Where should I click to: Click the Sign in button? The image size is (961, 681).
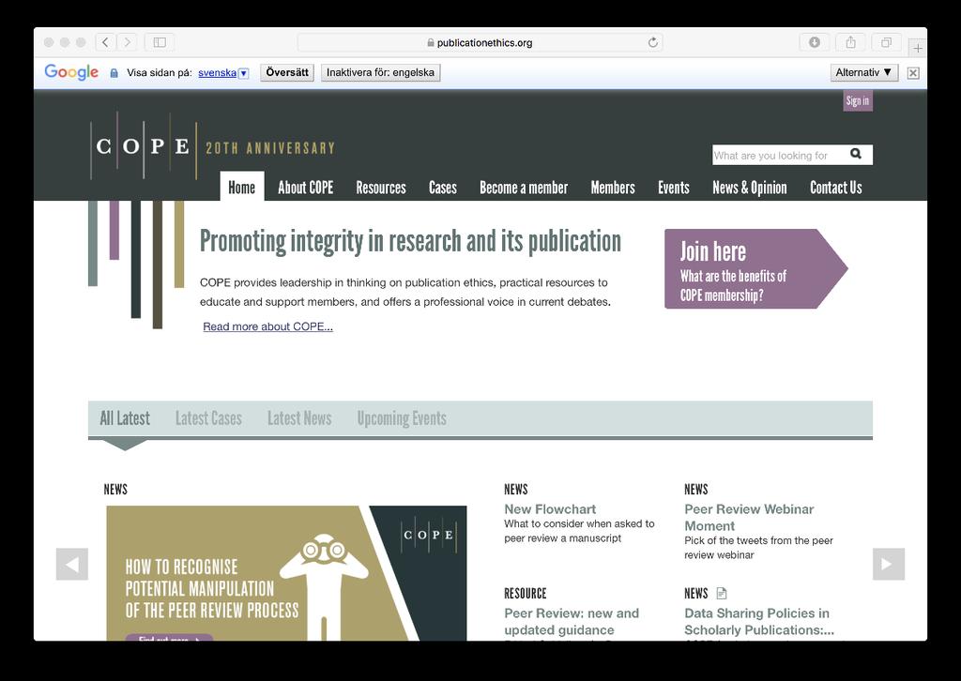click(x=858, y=101)
